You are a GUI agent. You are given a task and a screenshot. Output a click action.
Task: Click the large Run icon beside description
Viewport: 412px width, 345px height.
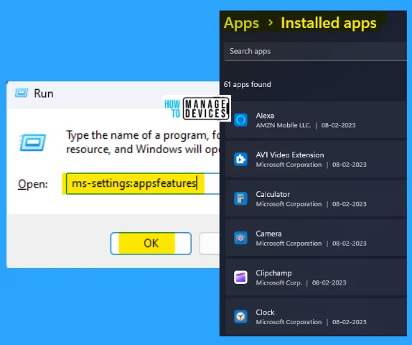click(x=32, y=142)
